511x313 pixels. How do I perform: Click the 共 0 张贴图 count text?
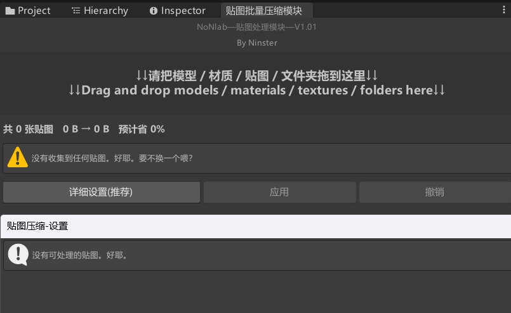point(28,129)
